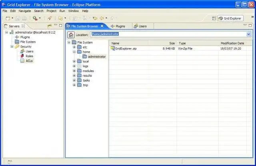This screenshot has width=256, height=166.
Task: Expand the logs folder
Action: [74, 66]
